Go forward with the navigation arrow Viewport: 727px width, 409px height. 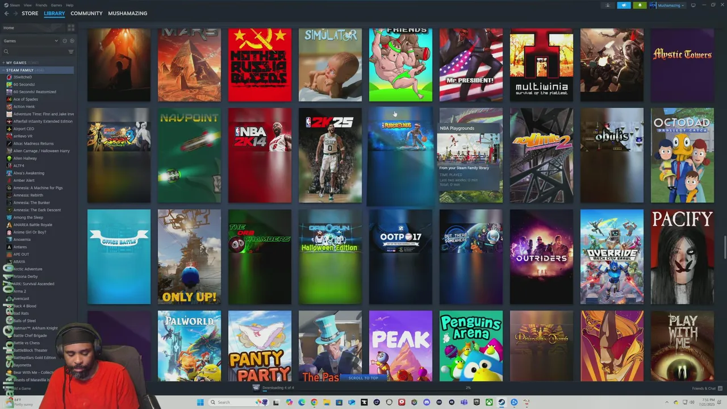click(x=15, y=13)
